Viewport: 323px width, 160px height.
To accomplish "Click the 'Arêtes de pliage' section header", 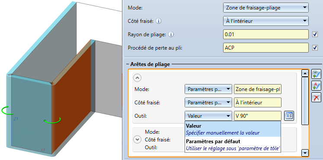I will 150,64.
